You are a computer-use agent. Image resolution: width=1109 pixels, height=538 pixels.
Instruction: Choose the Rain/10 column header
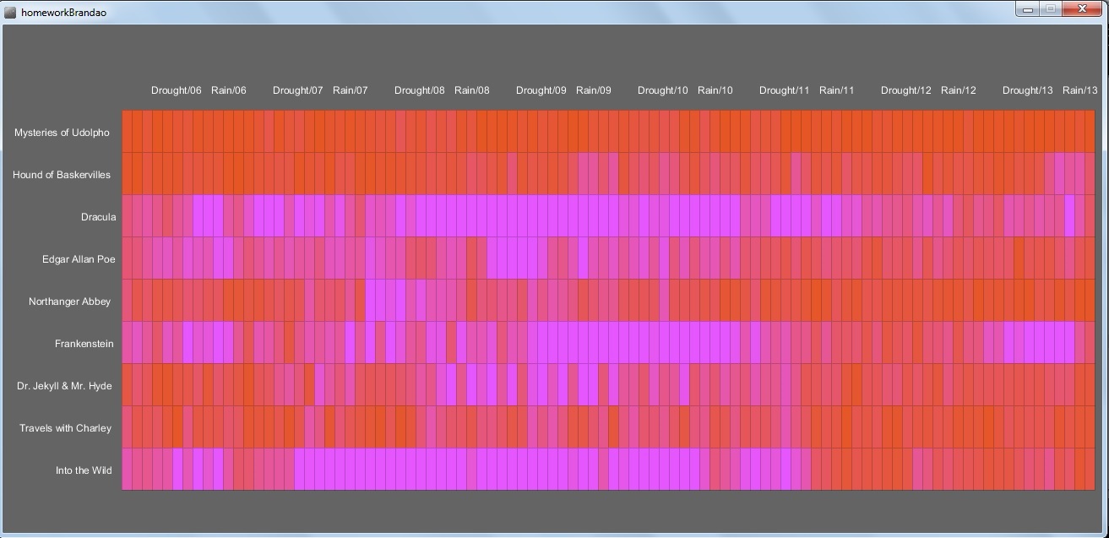click(x=715, y=90)
